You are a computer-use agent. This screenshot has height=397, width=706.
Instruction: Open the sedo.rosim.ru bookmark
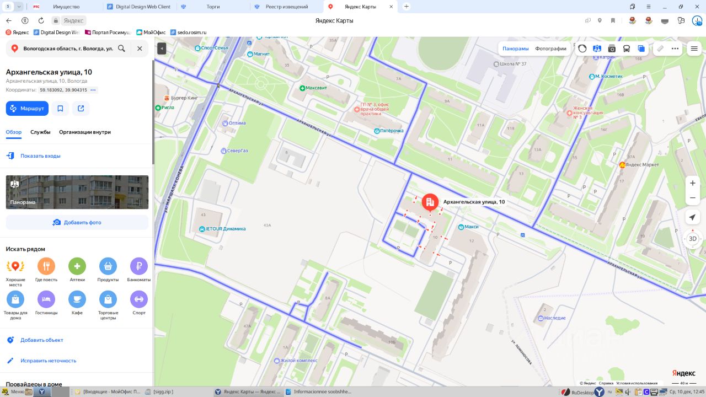[188, 33]
